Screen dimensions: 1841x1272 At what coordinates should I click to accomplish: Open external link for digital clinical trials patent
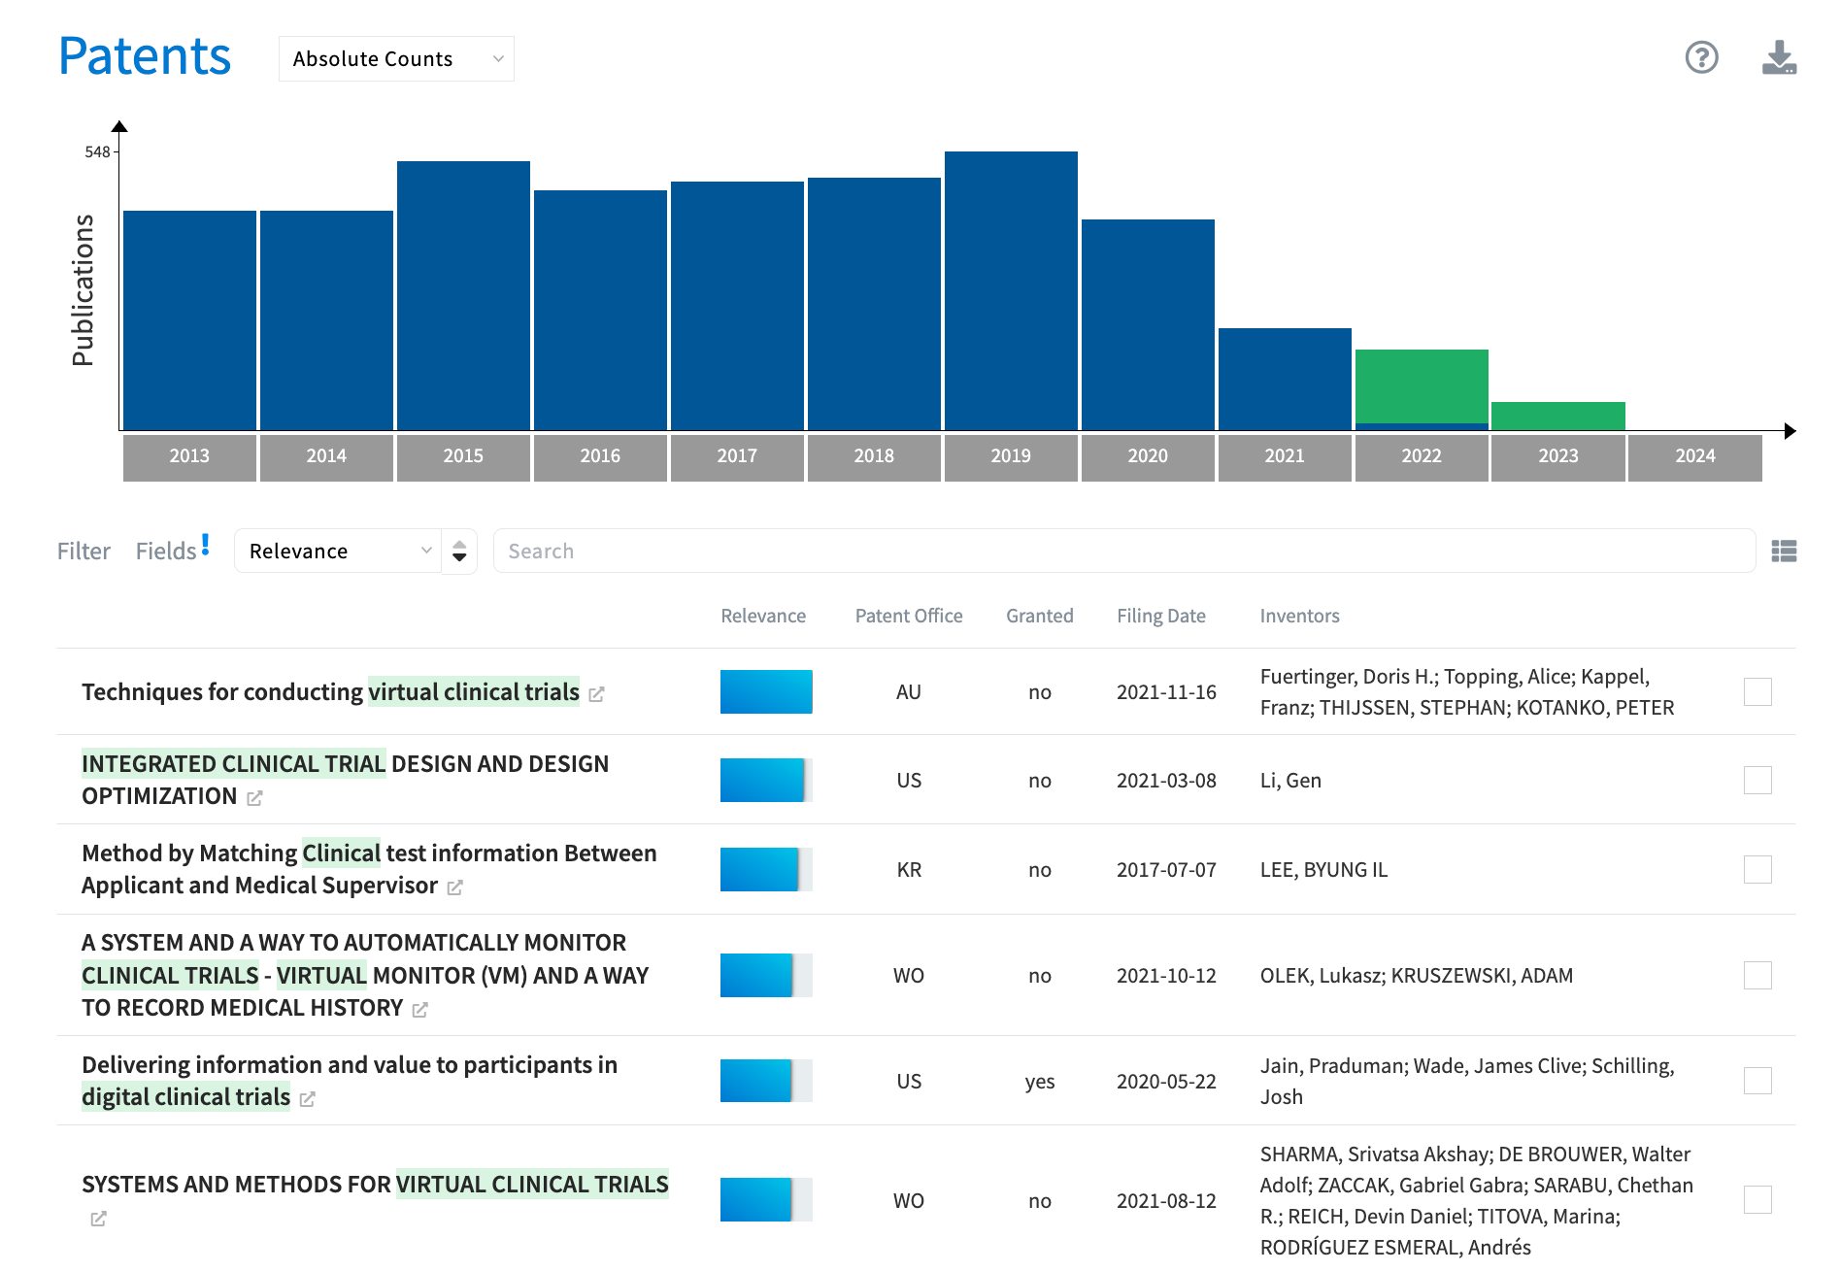point(308,1099)
